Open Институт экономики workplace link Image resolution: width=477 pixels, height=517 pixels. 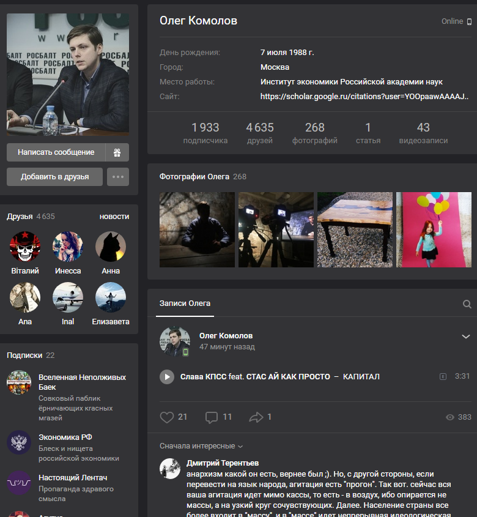352,82
